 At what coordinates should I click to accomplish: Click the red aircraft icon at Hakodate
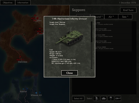pos(20,57)
